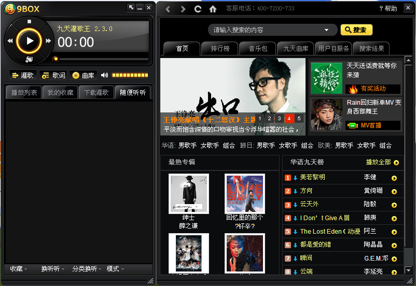This screenshot has height=286, width=416.
Task: Play The Lost Eden song
Action: pyautogui.click(x=394, y=232)
